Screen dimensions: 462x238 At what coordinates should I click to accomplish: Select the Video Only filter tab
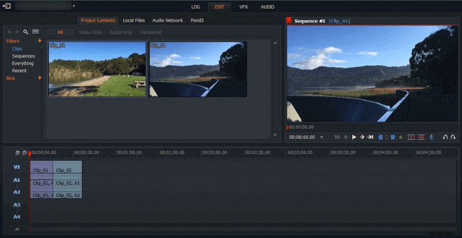(91, 32)
